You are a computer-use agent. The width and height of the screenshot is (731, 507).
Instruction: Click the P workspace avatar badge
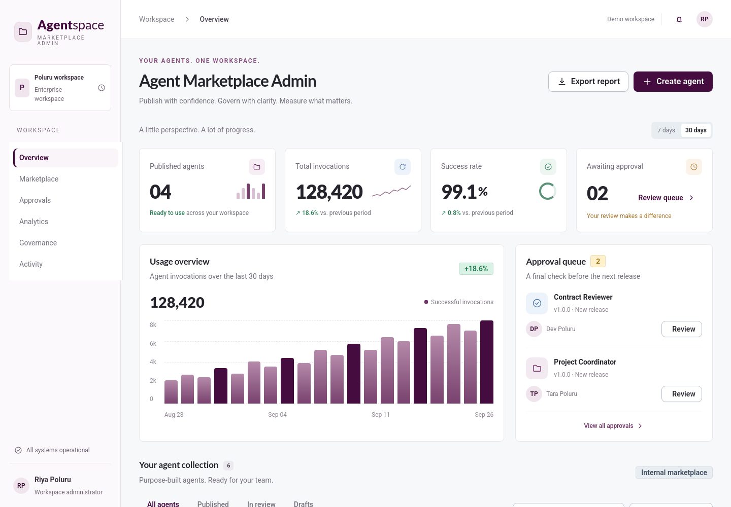22,88
